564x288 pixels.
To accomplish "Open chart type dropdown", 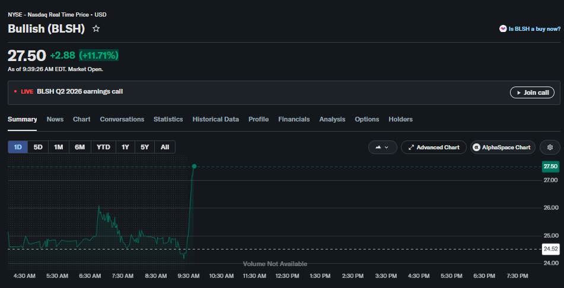I will click(x=383, y=148).
